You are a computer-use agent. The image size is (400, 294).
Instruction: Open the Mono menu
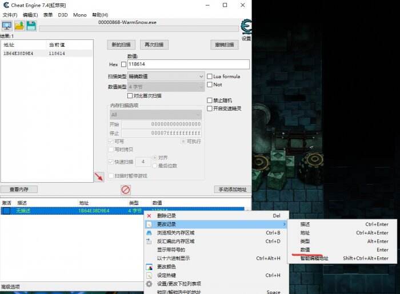(x=80, y=15)
